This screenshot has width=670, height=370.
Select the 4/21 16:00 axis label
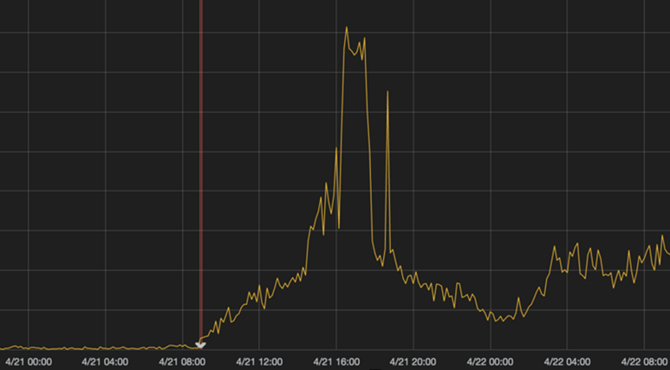(336, 362)
